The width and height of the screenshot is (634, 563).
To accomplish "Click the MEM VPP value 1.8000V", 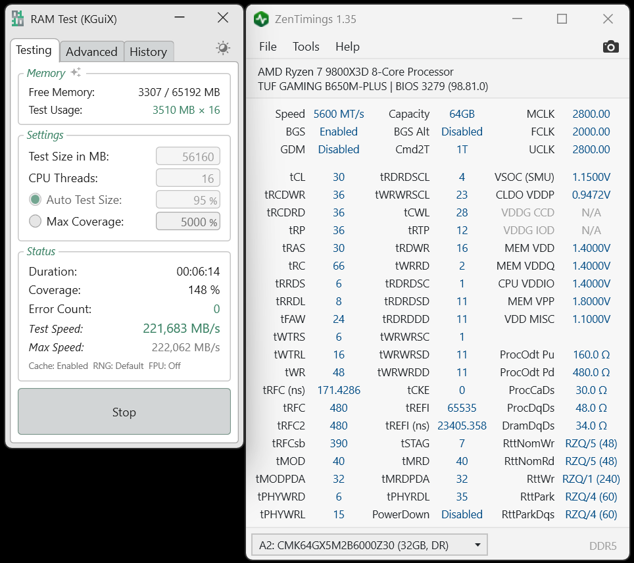I will [x=591, y=301].
